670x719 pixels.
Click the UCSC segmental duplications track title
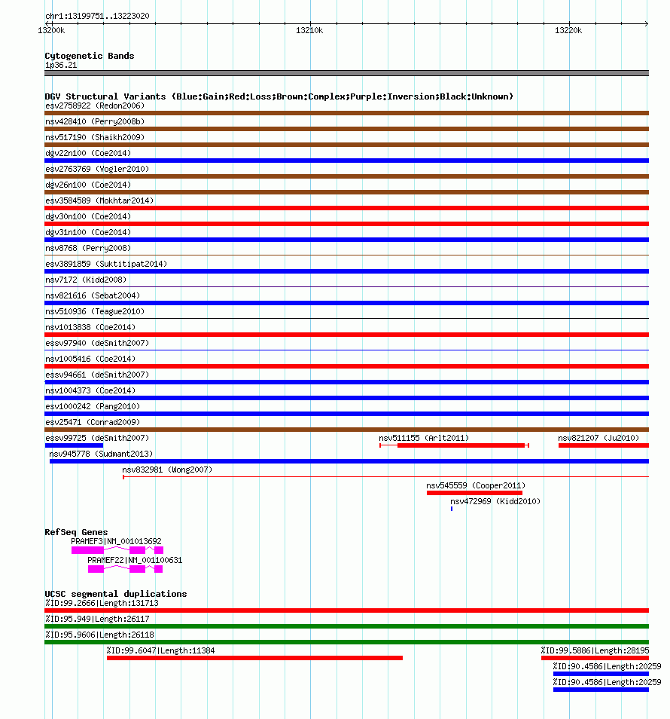point(116,595)
